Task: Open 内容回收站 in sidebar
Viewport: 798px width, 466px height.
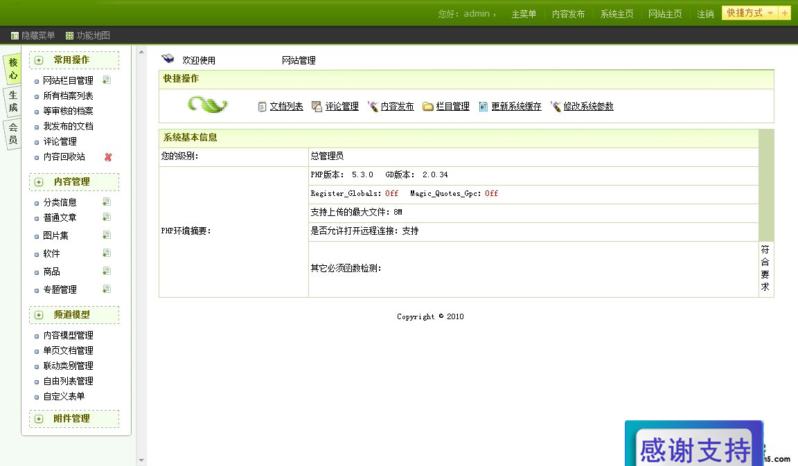Action: (x=64, y=156)
